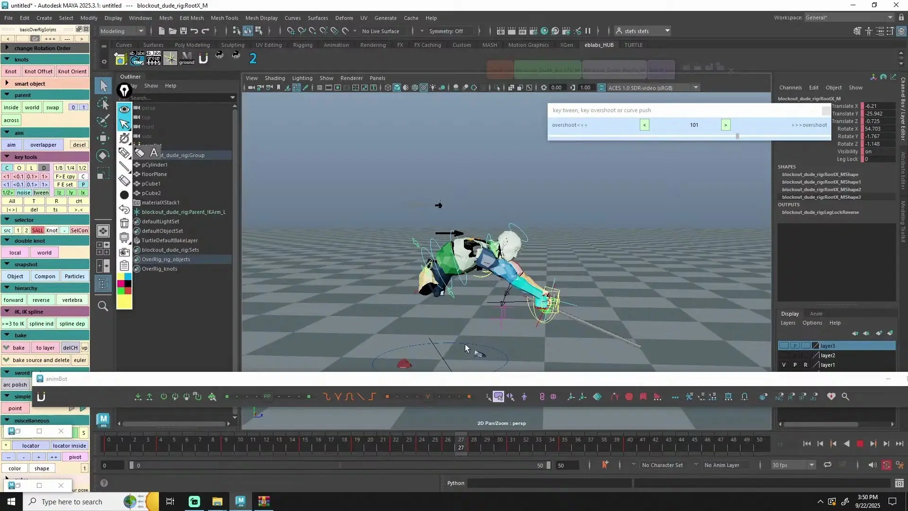This screenshot has height=511, width=908.
Task: Open the Outliner icon in the left toolbox
Action: (103, 282)
